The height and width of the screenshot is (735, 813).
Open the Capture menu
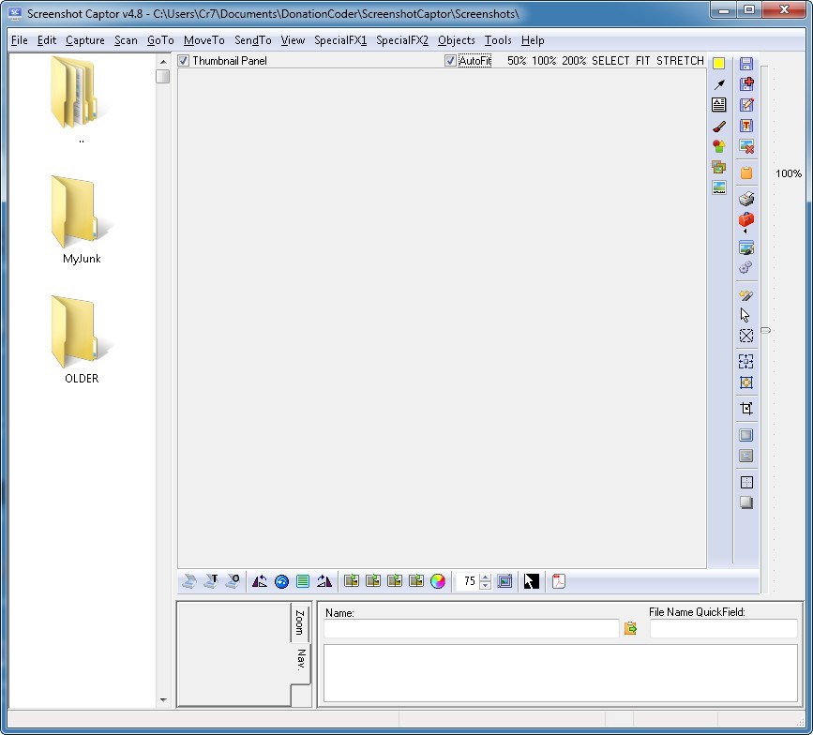click(85, 40)
